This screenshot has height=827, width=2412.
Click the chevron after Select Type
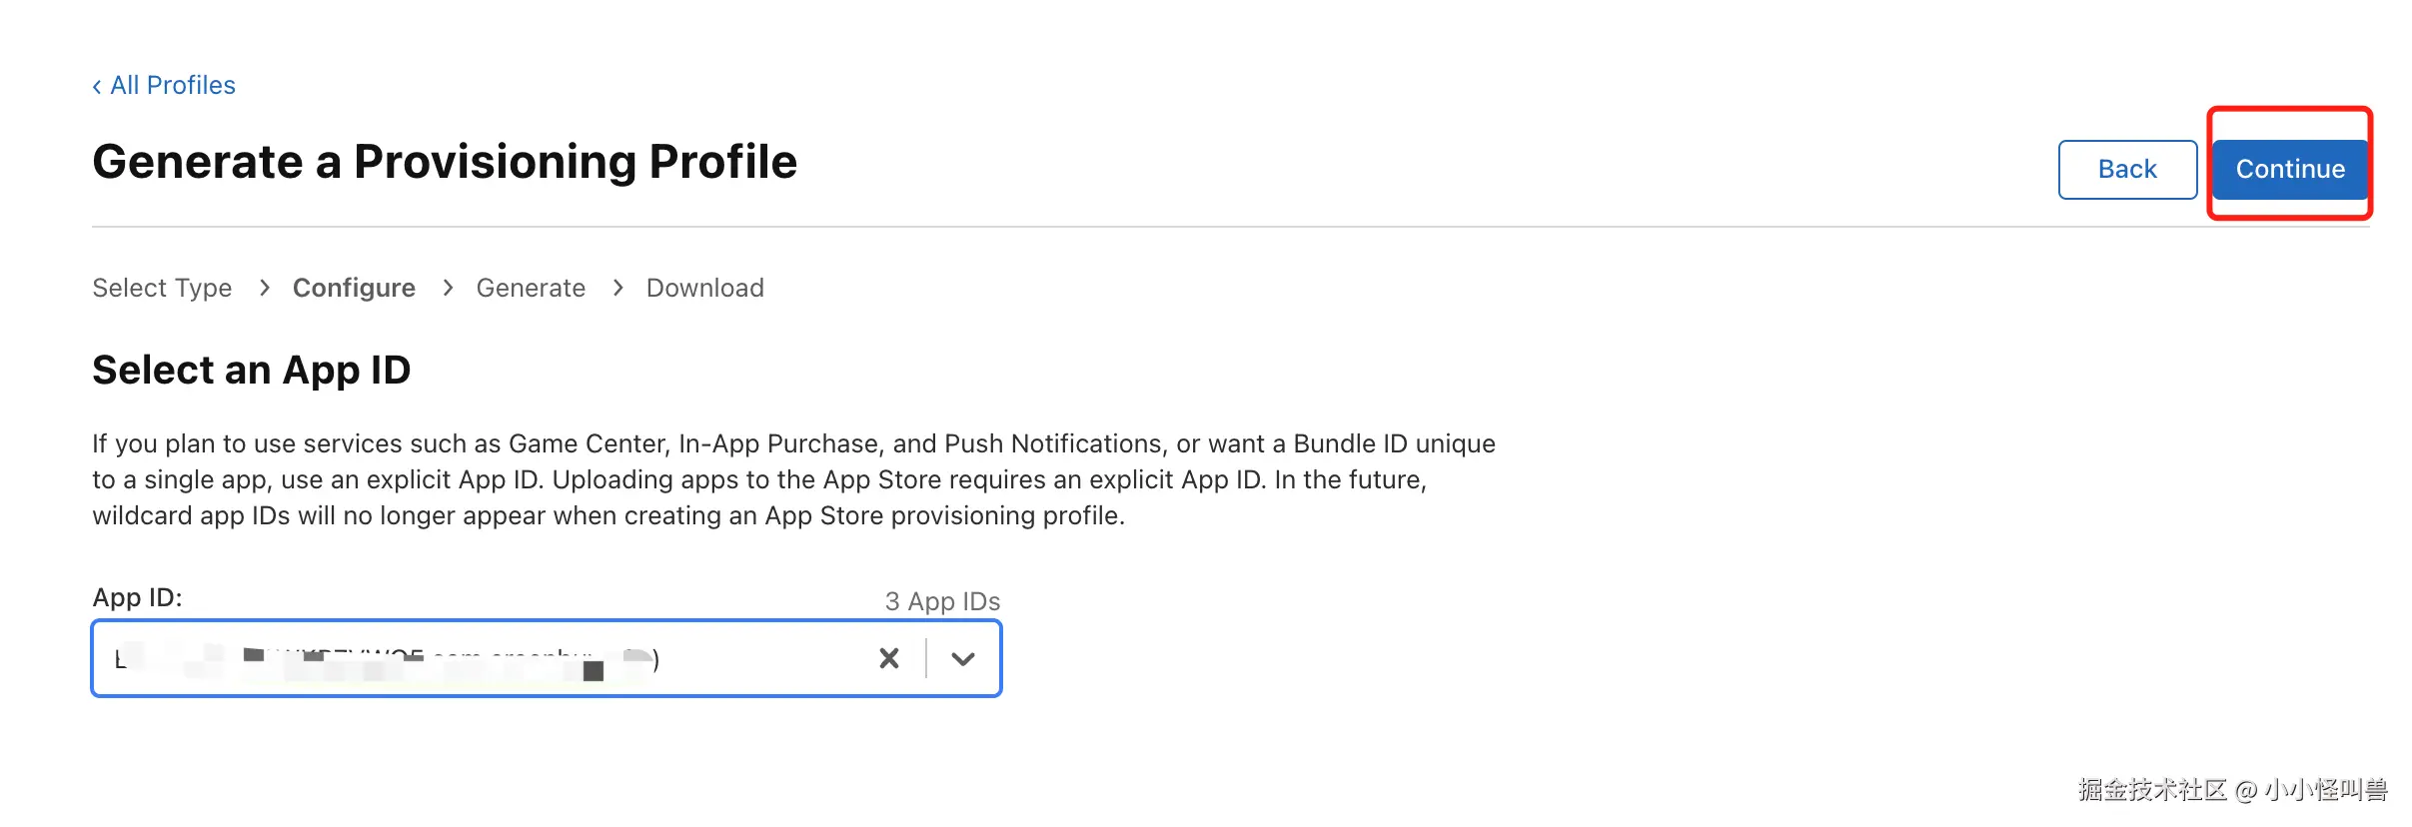(x=264, y=289)
